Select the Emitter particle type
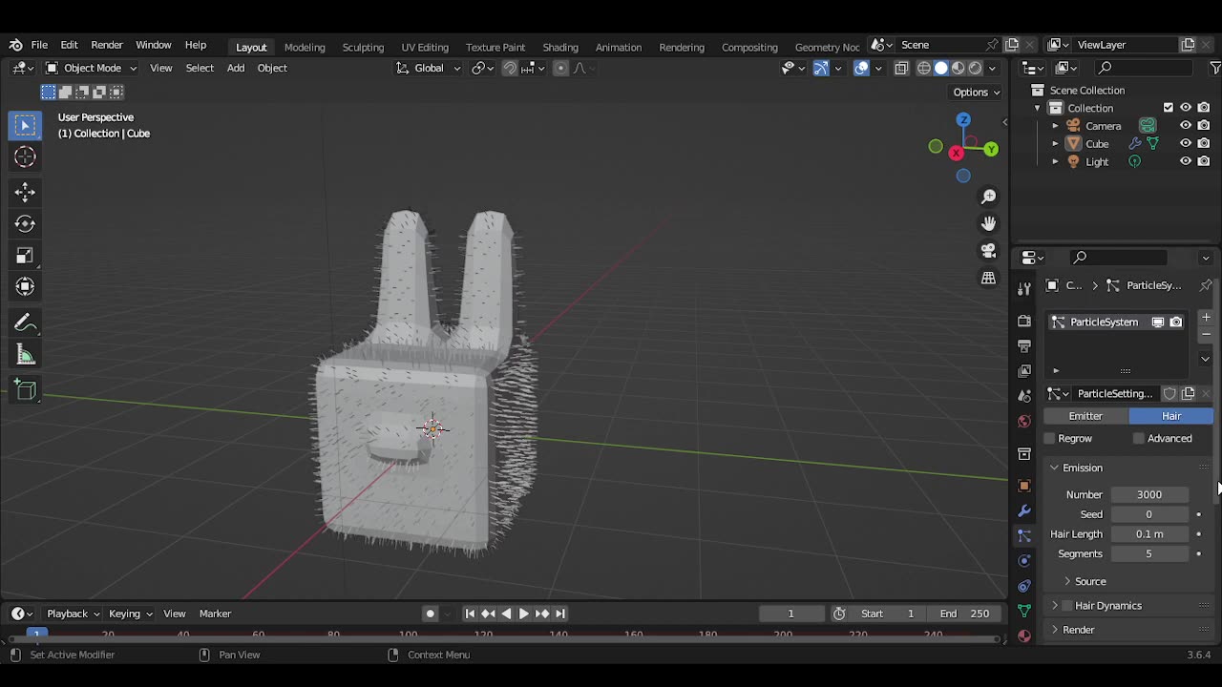 (x=1085, y=416)
